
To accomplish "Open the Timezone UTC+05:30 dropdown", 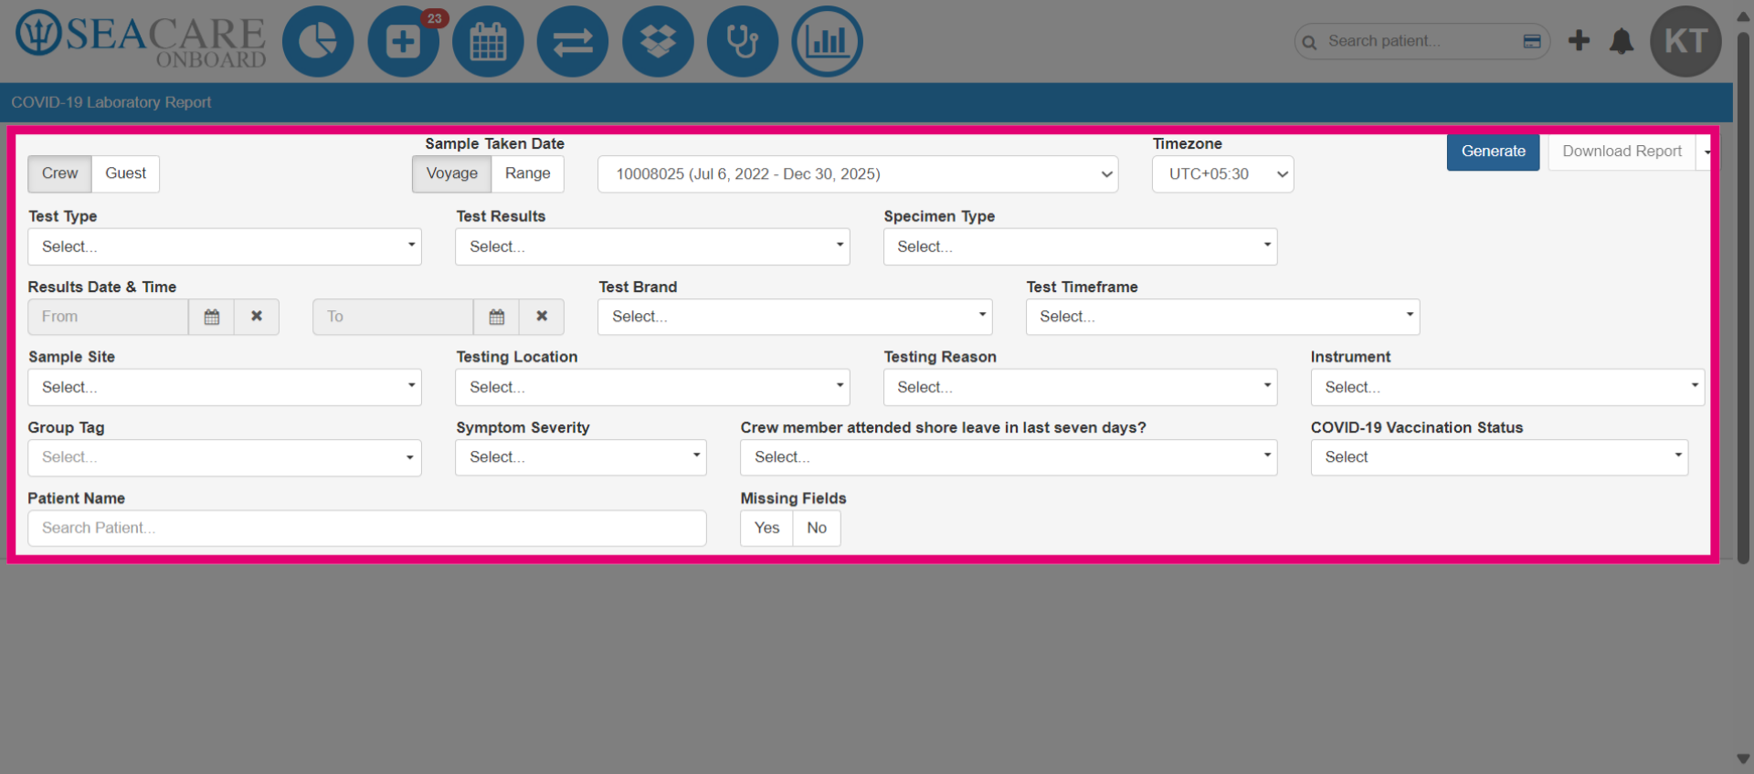I will (x=1222, y=174).
